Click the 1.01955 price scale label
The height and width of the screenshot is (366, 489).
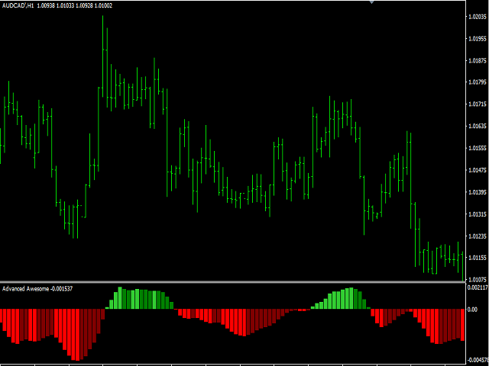(478, 39)
